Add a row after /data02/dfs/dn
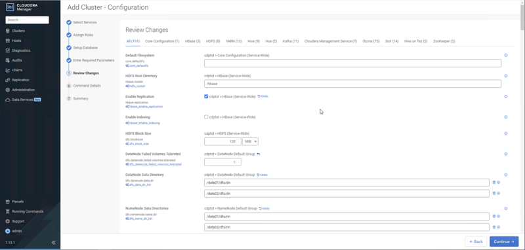Viewport: 525px width, 250px height. click(x=498, y=193)
